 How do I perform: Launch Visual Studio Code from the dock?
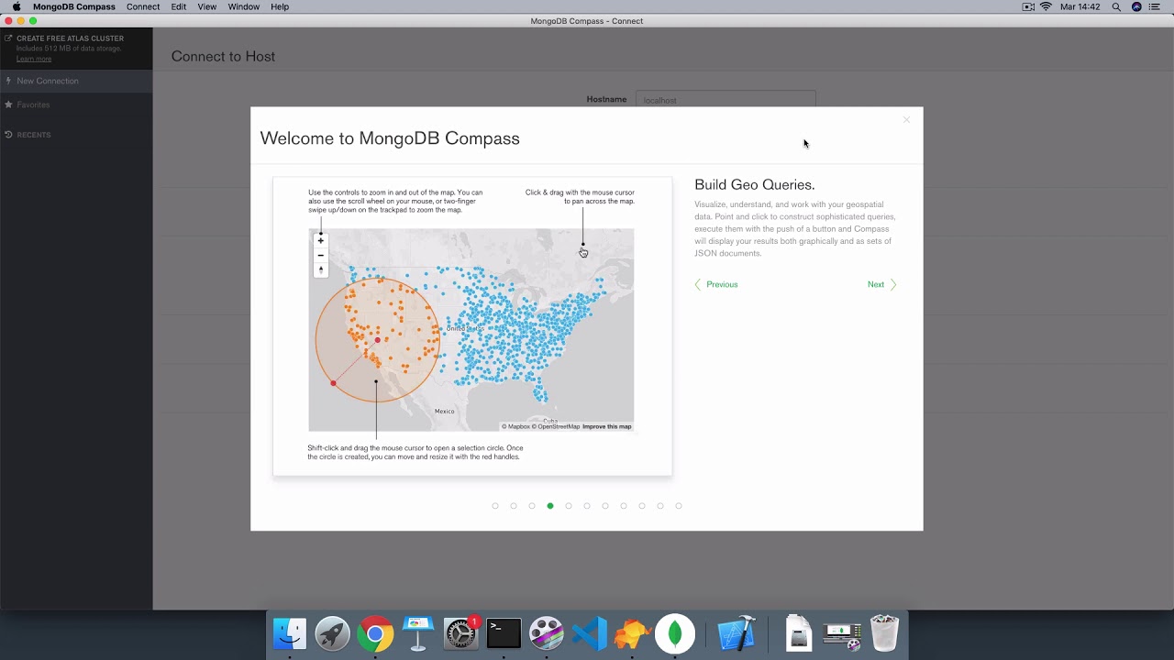(x=590, y=633)
